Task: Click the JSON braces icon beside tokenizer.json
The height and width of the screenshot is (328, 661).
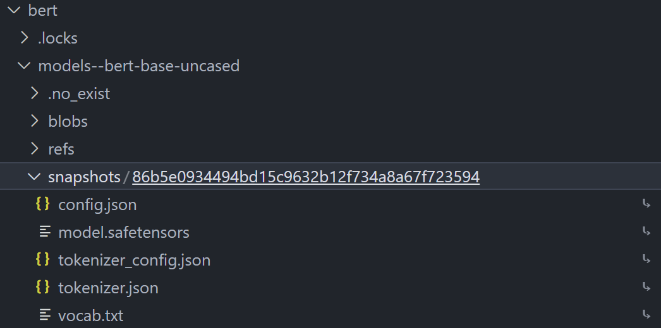Action: click(x=42, y=287)
